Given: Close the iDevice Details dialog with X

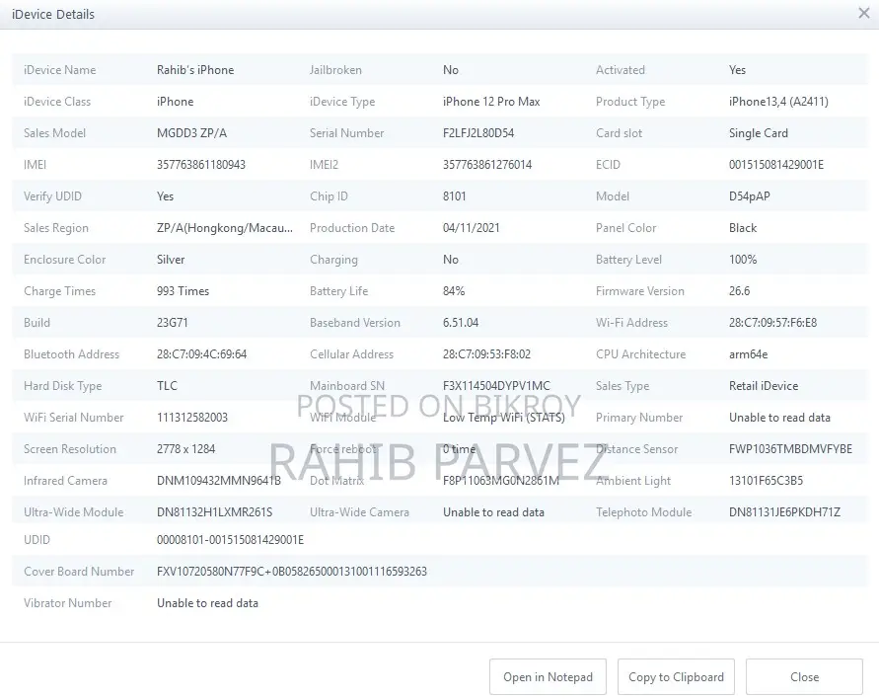Looking at the screenshot, I should click(864, 14).
